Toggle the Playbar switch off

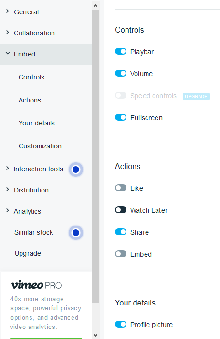[121, 51]
